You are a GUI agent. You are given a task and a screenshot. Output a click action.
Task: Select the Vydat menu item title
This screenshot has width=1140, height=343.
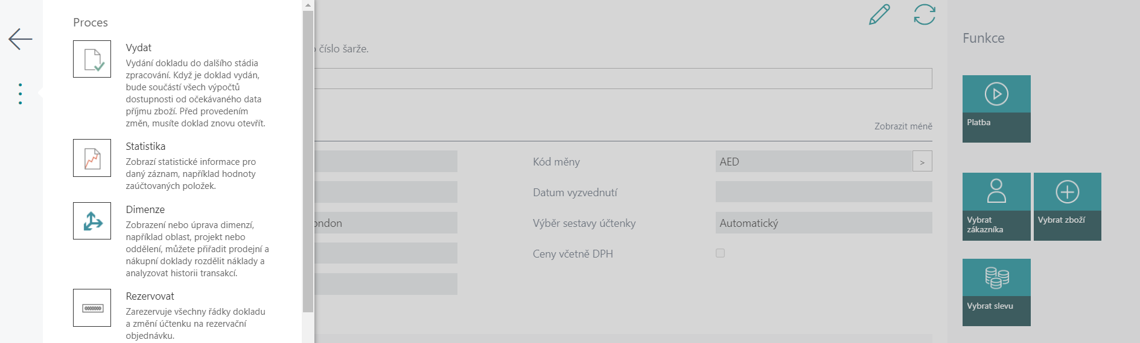139,48
